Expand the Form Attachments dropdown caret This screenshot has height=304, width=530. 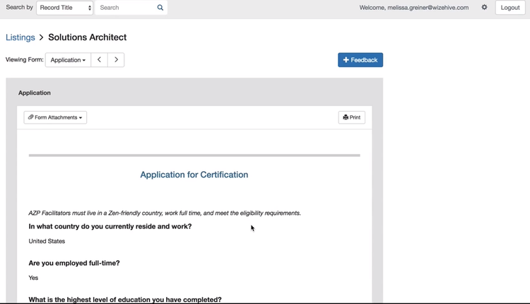click(81, 118)
